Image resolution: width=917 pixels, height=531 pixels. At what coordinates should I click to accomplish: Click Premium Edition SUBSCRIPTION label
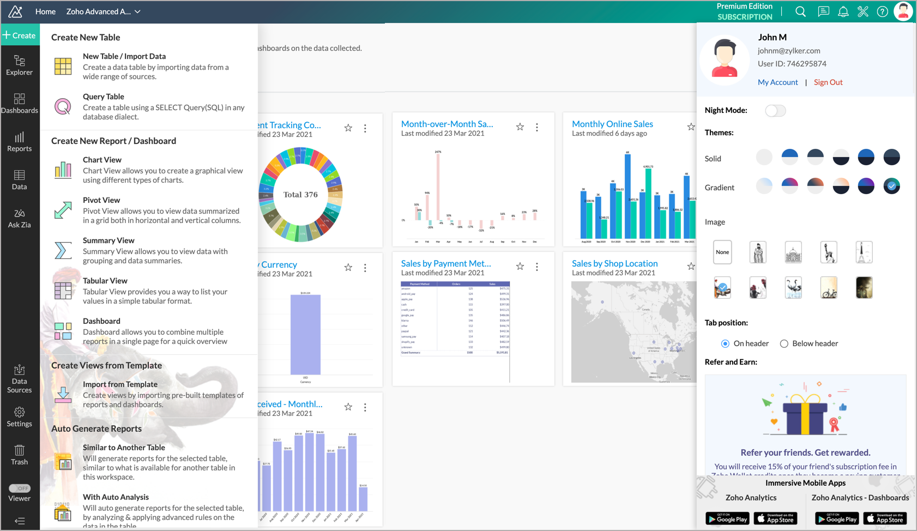pyautogui.click(x=744, y=11)
